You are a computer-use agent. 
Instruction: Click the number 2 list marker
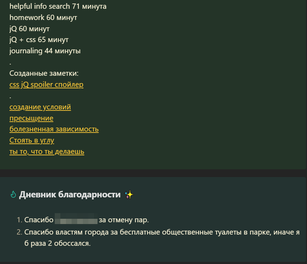[19, 232]
